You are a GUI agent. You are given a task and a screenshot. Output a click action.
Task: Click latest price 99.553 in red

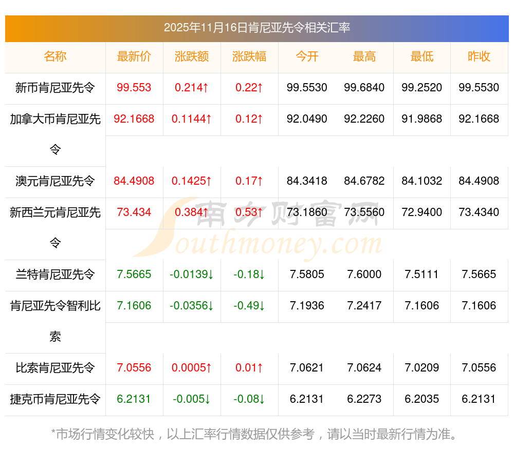[x=134, y=88]
